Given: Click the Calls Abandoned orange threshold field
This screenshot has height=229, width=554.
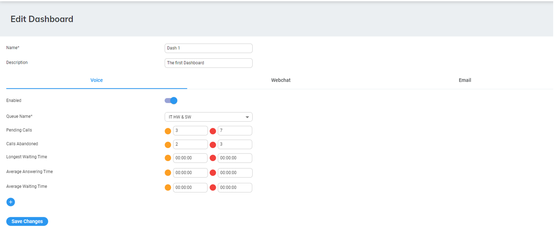Looking at the screenshot, I should point(190,145).
